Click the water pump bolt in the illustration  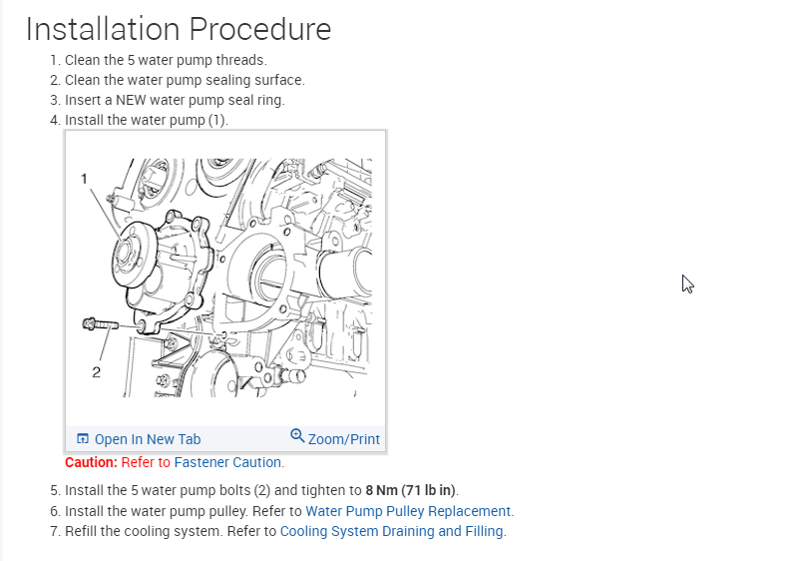tap(100, 323)
